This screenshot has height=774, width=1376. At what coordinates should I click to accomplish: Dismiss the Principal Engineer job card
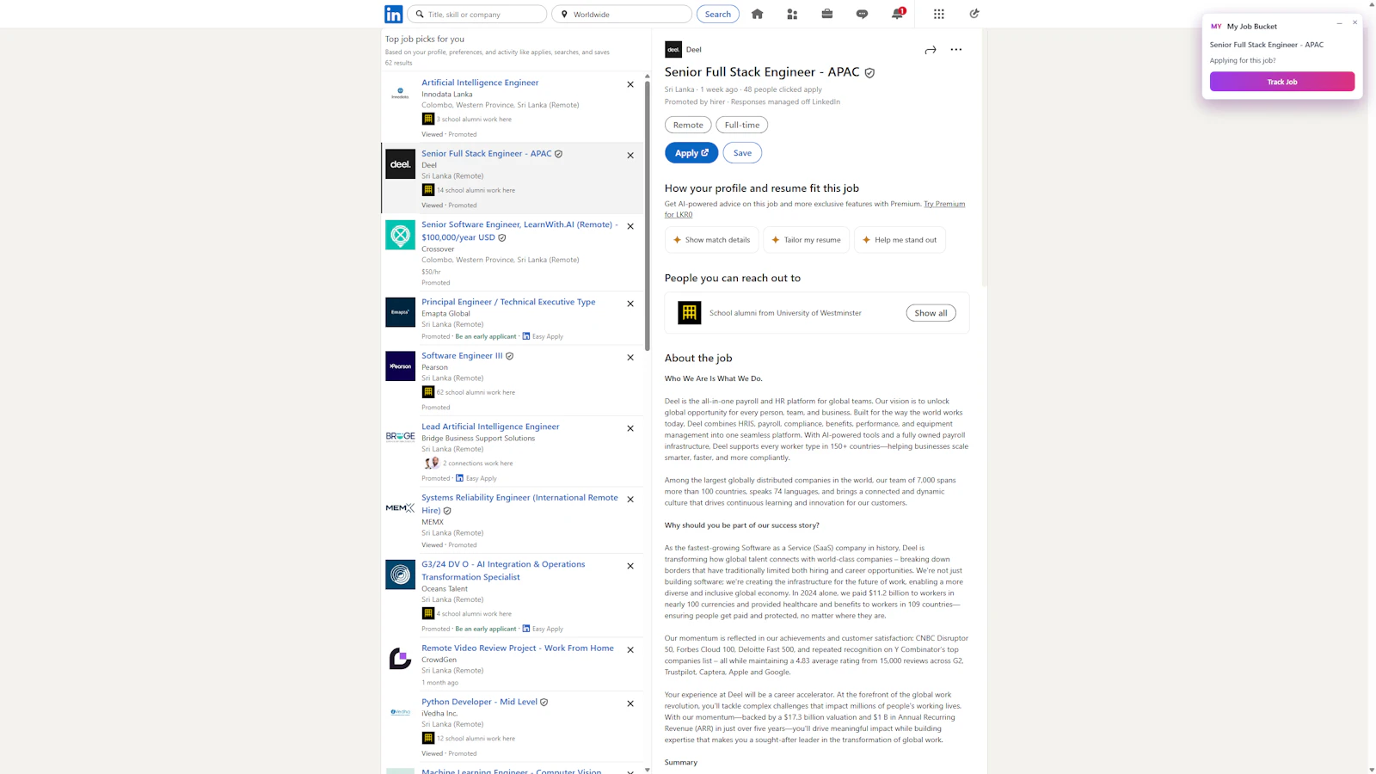point(630,304)
